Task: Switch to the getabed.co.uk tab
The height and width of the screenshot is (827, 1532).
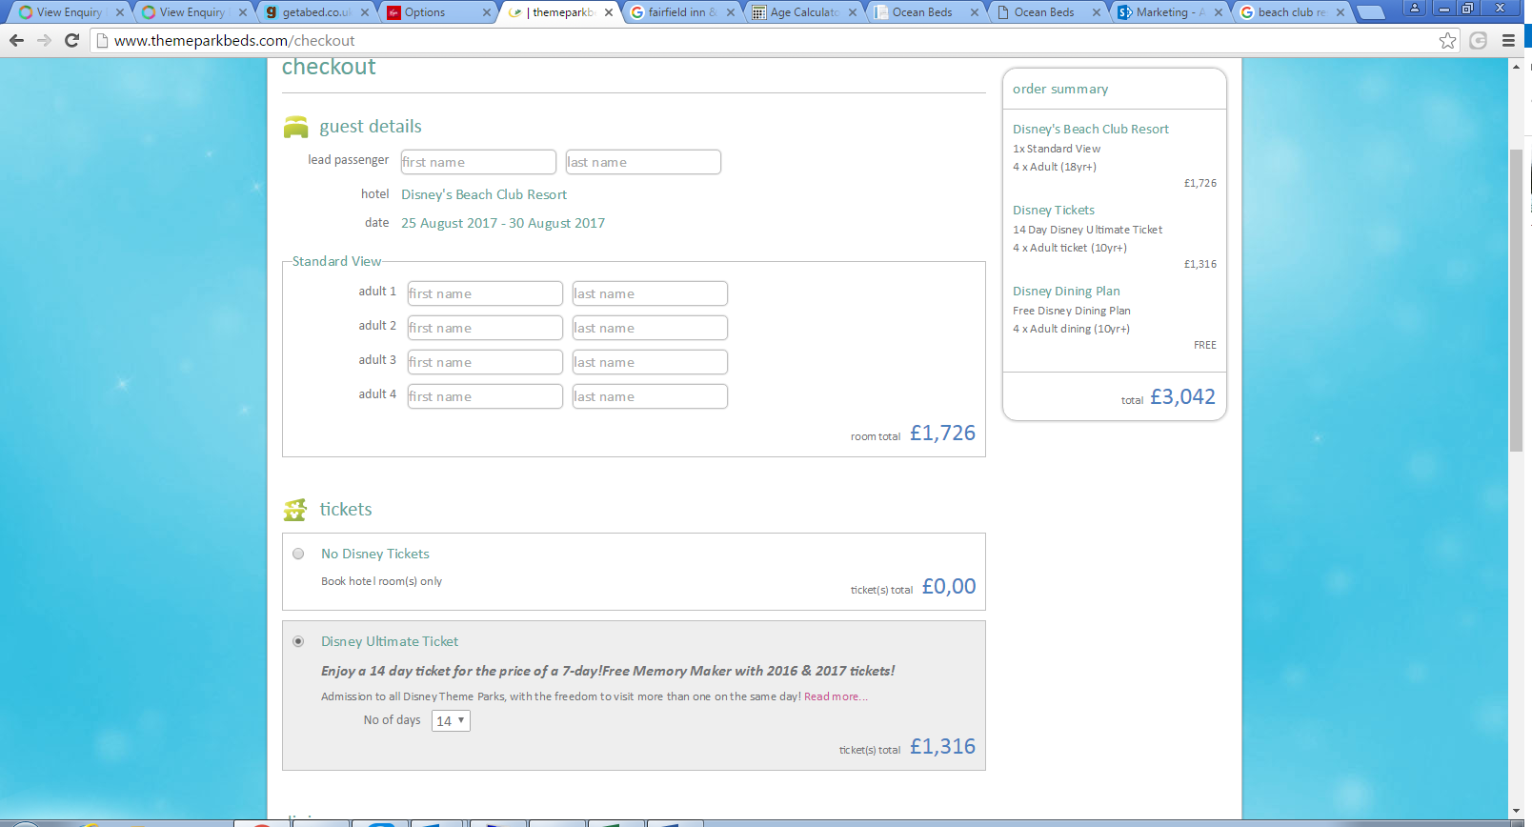Action: (x=316, y=12)
